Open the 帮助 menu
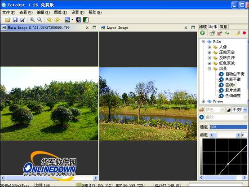The width and height of the screenshot is (249, 187). (x=95, y=13)
